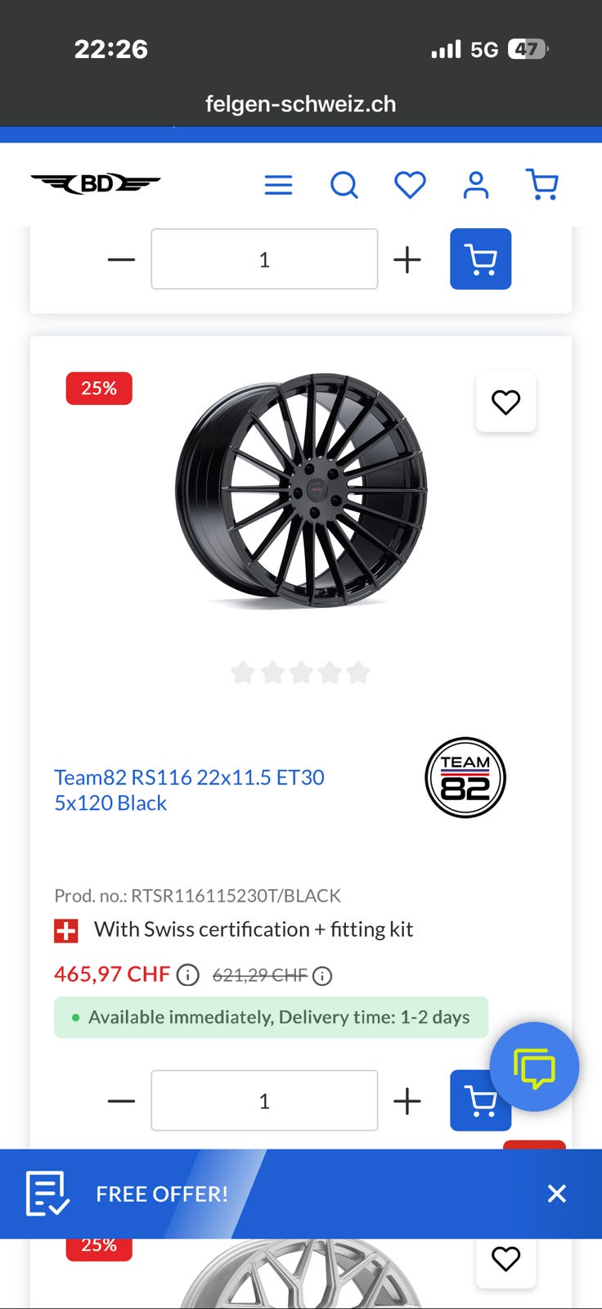Click the black Team82 wheel image

click(301, 491)
